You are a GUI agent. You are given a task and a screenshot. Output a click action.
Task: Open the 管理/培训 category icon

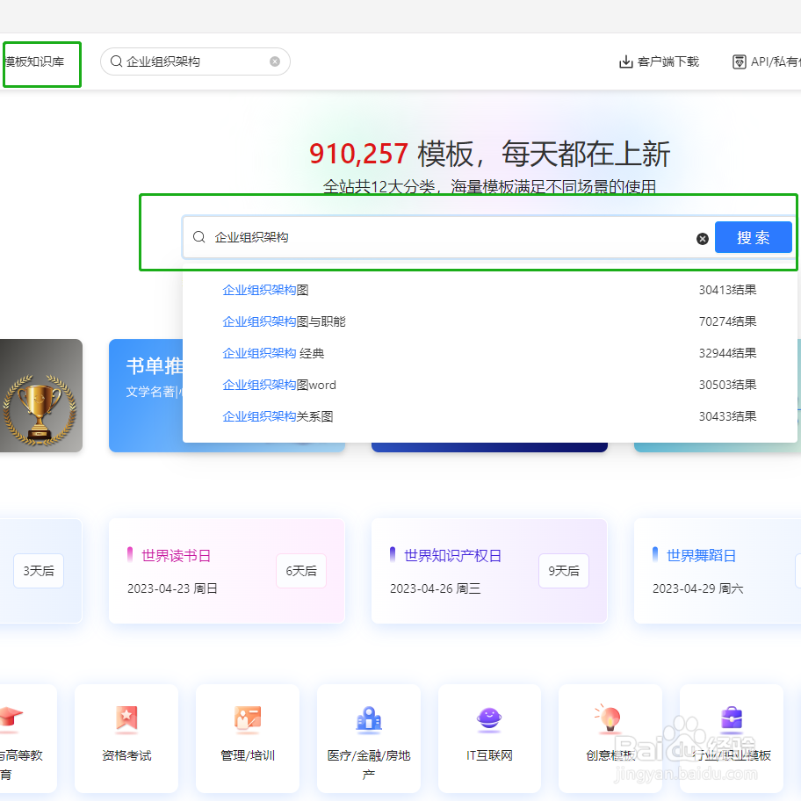coord(248,718)
